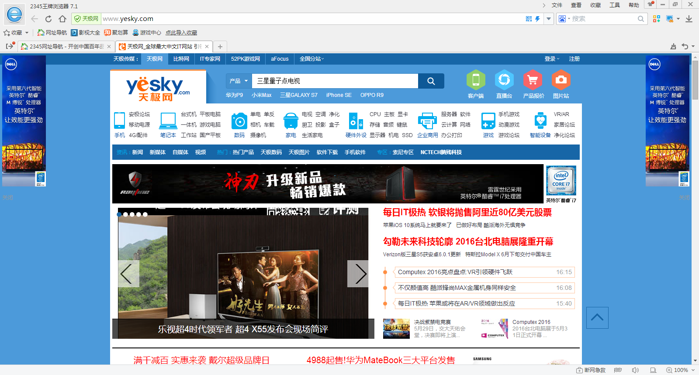
Task: Click the 手机 phone category icon
Action: [119, 120]
